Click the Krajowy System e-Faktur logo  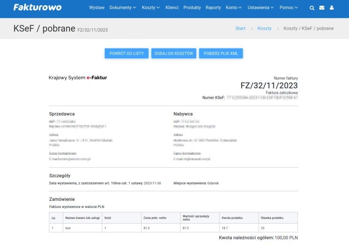(x=78, y=77)
